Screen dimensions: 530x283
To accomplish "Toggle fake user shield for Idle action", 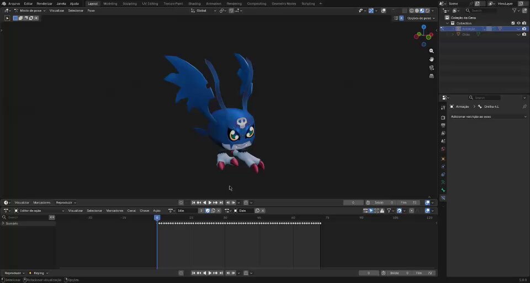I will [x=208, y=211].
